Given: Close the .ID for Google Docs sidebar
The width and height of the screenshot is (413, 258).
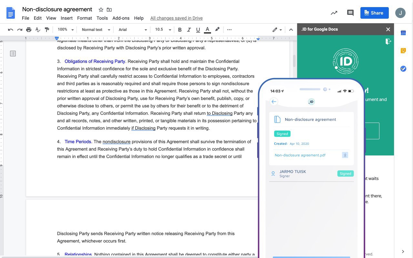Looking at the screenshot, I should (x=388, y=29).
